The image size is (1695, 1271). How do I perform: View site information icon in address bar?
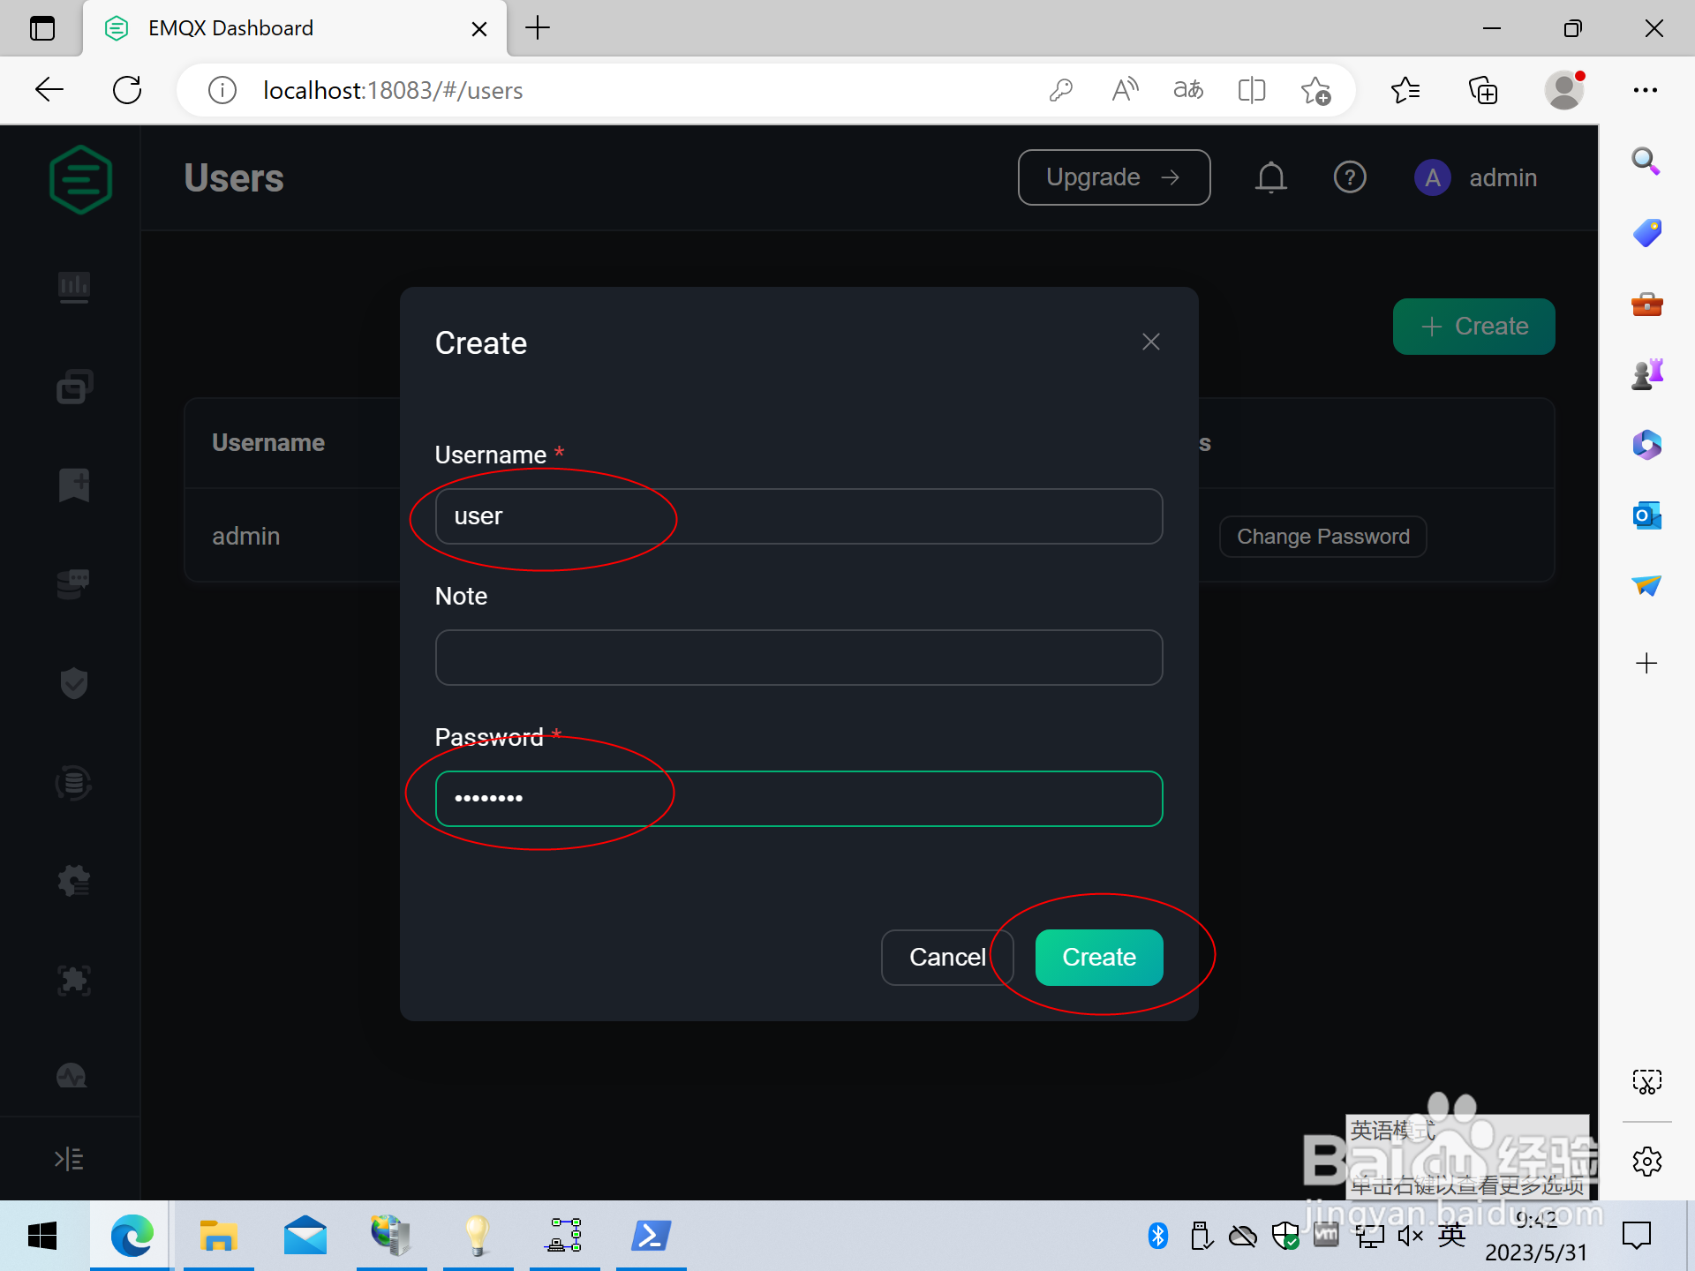[222, 90]
